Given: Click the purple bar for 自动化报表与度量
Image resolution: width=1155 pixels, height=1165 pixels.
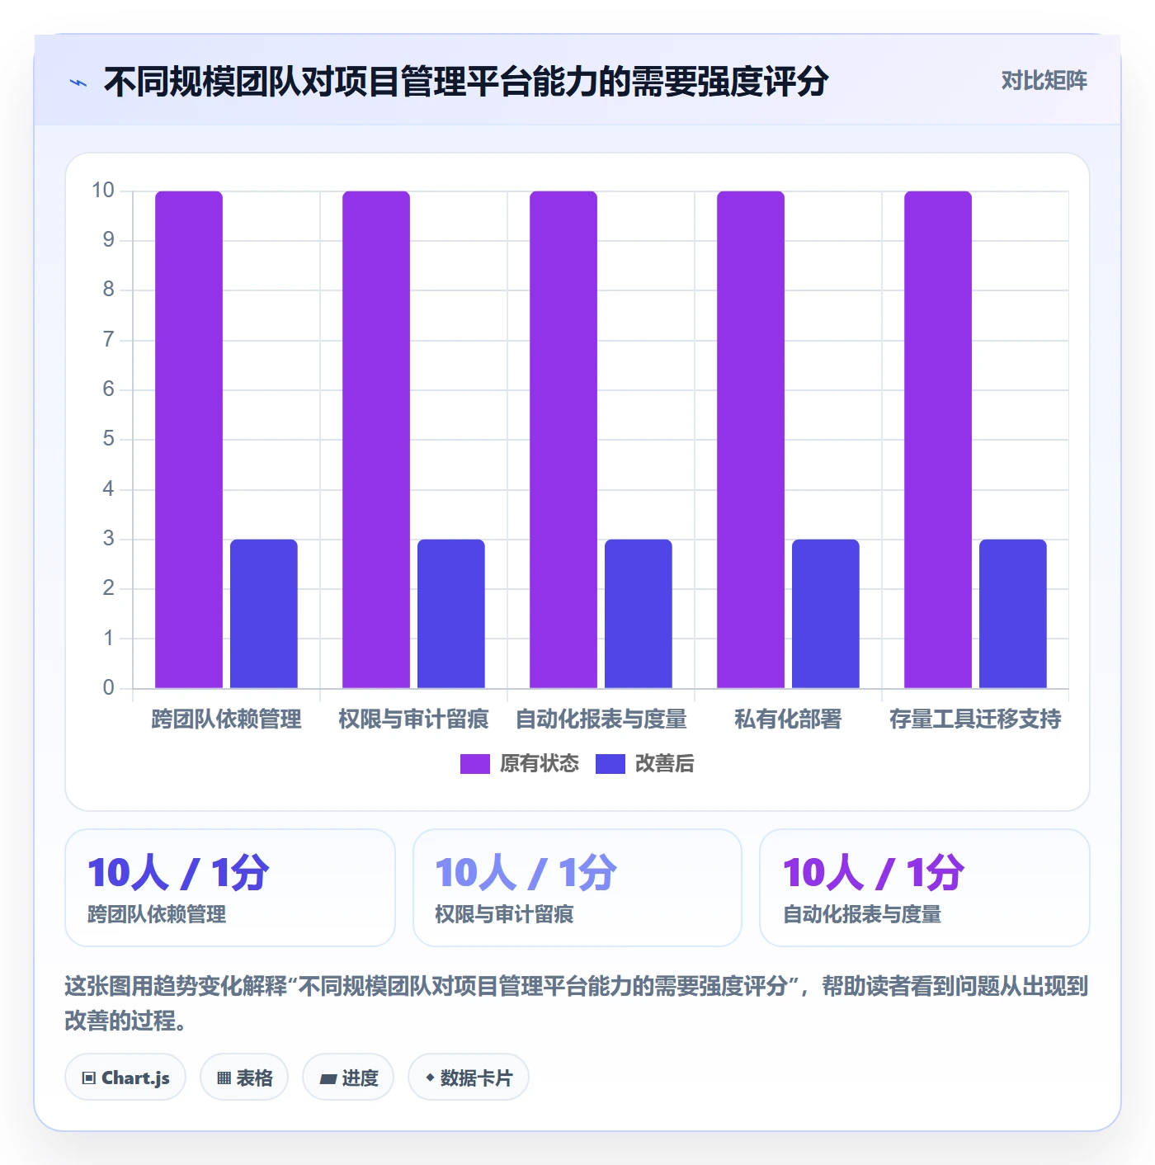Looking at the screenshot, I should (x=563, y=440).
